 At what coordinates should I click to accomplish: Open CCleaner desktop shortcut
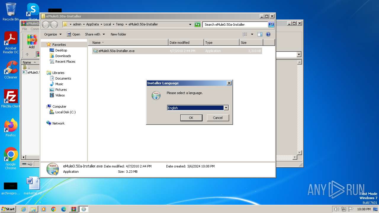[x=11, y=70]
